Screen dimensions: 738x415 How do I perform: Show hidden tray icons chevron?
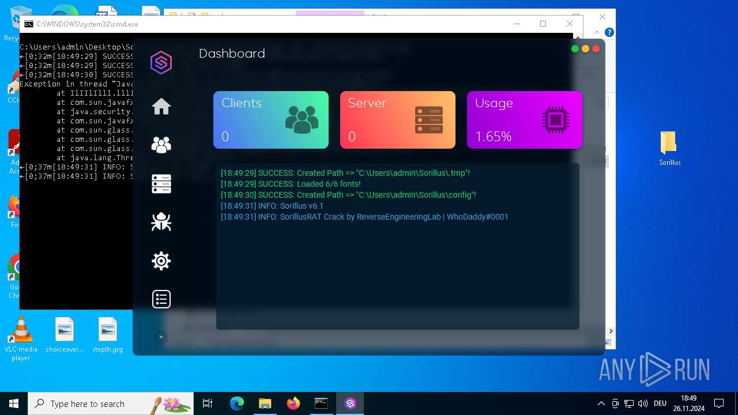(601, 403)
